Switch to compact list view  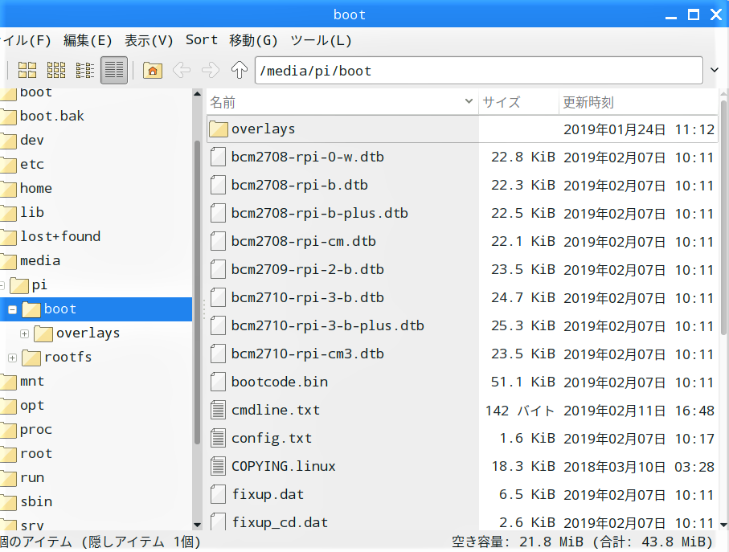tap(85, 70)
